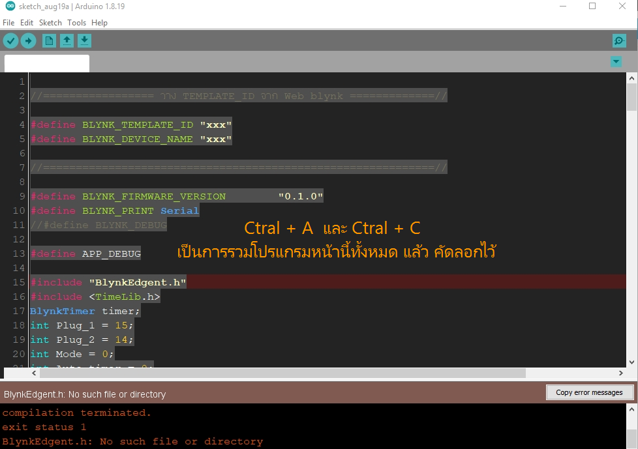638x449 pixels.
Task: Click line number 1 in the gutter
Action: click(22, 81)
